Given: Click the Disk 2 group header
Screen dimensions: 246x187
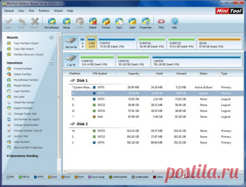Looking at the screenshot, I should 79,124.
